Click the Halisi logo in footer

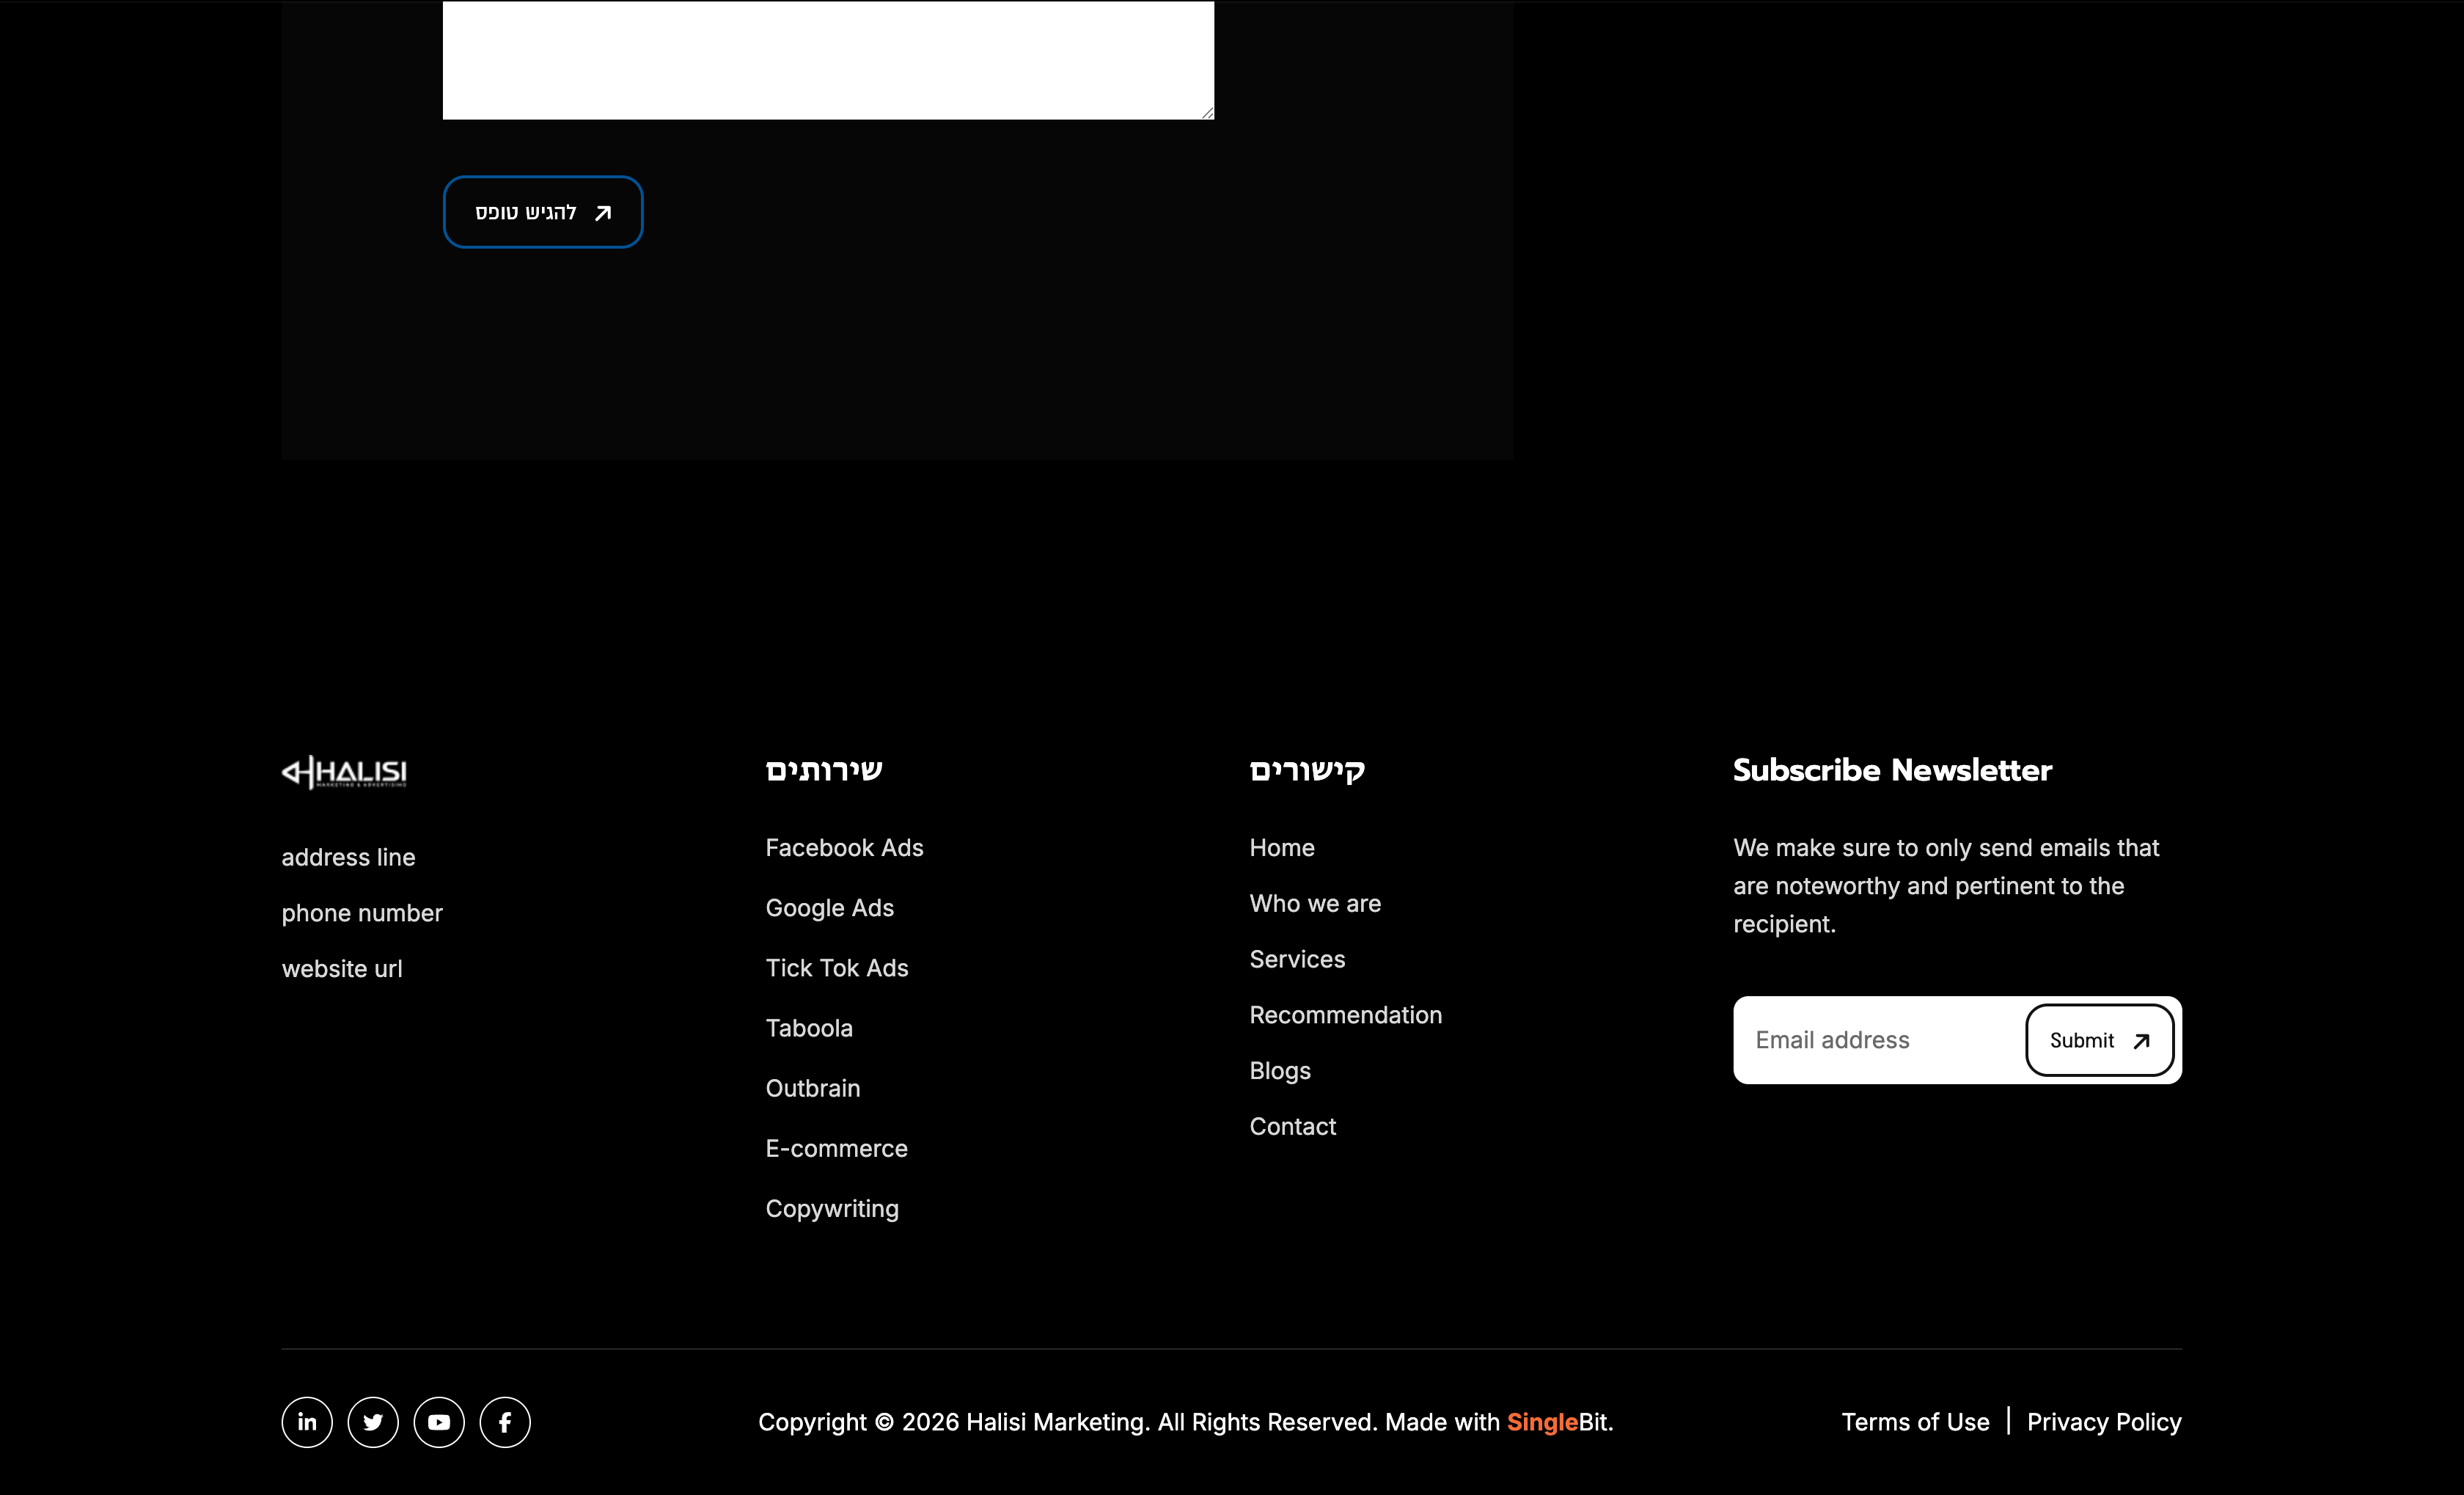tap(344, 772)
